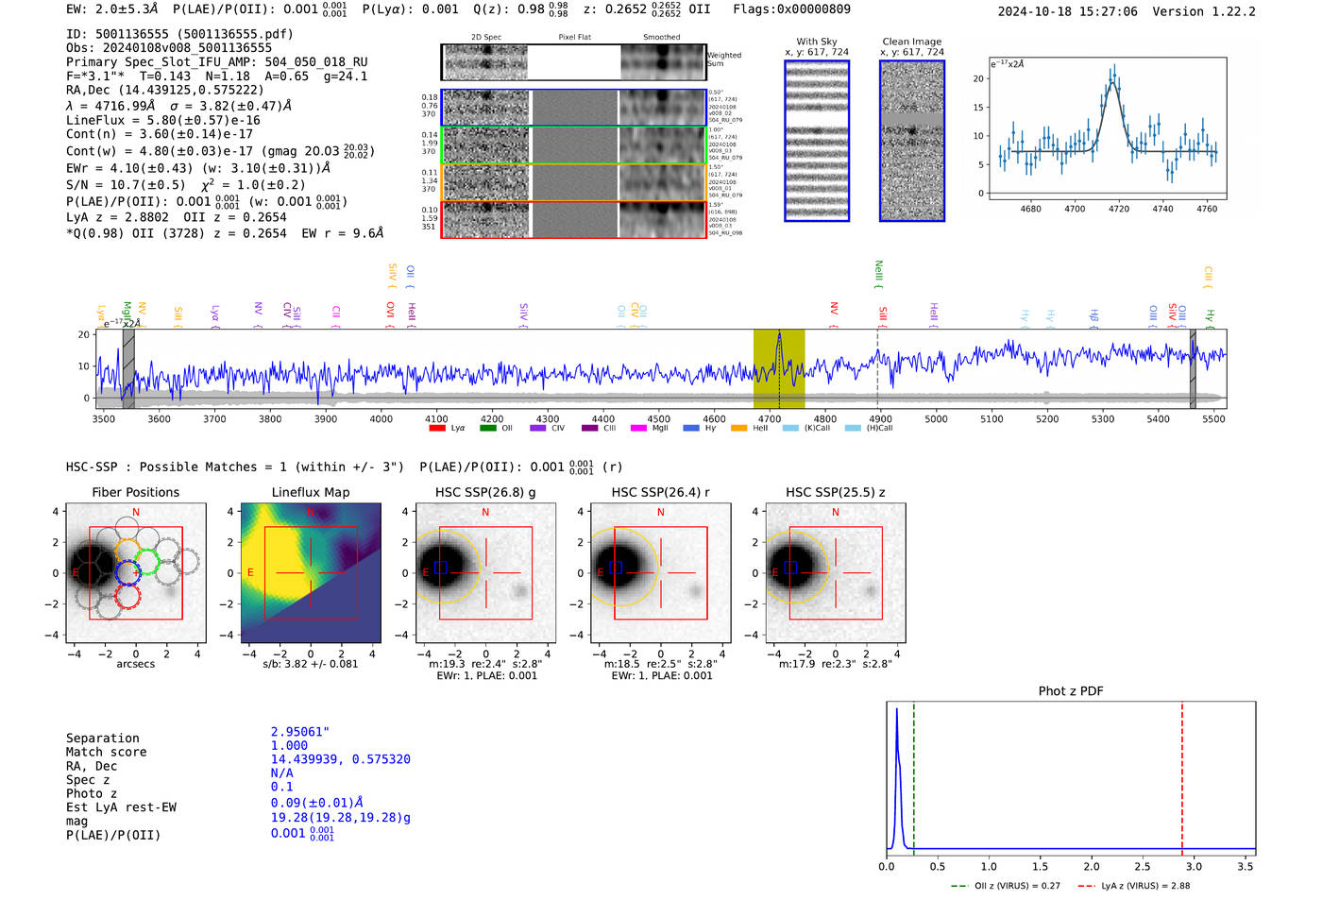Viewport: 1322px width, 900px height.
Task: Click the Fiber Positions image panel
Action: [136, 573]
